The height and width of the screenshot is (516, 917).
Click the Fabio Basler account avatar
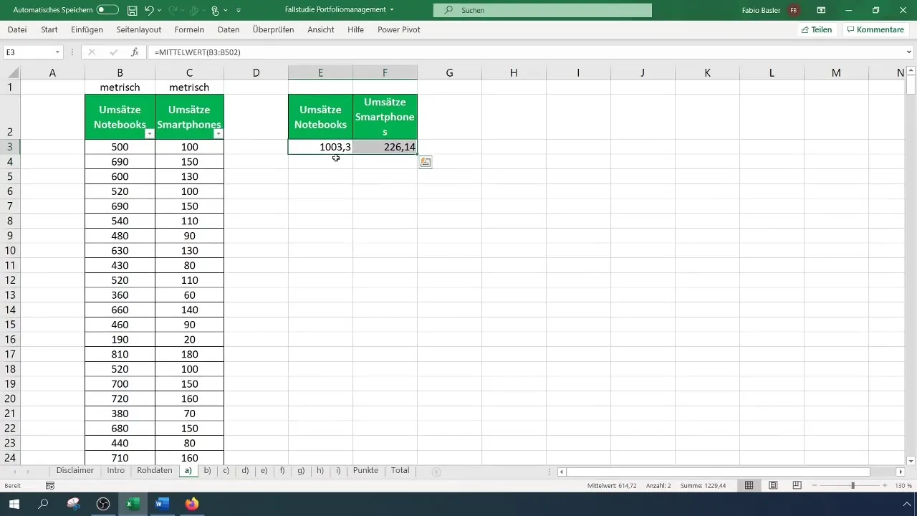tap(793, 10)
